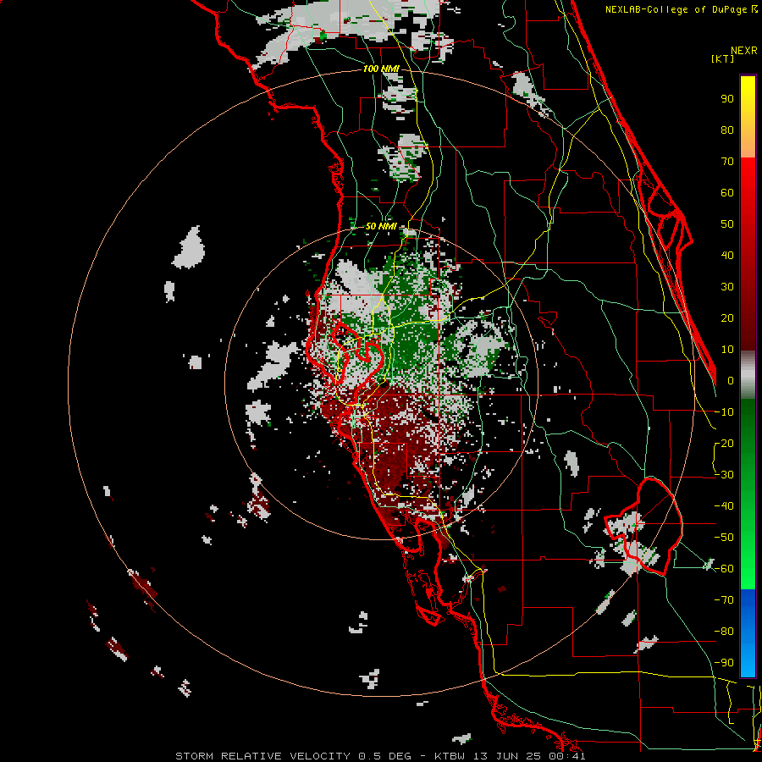The image size is (762, 762).
Task: Select the "-20" value on the velocity scale
Action: 724,444
